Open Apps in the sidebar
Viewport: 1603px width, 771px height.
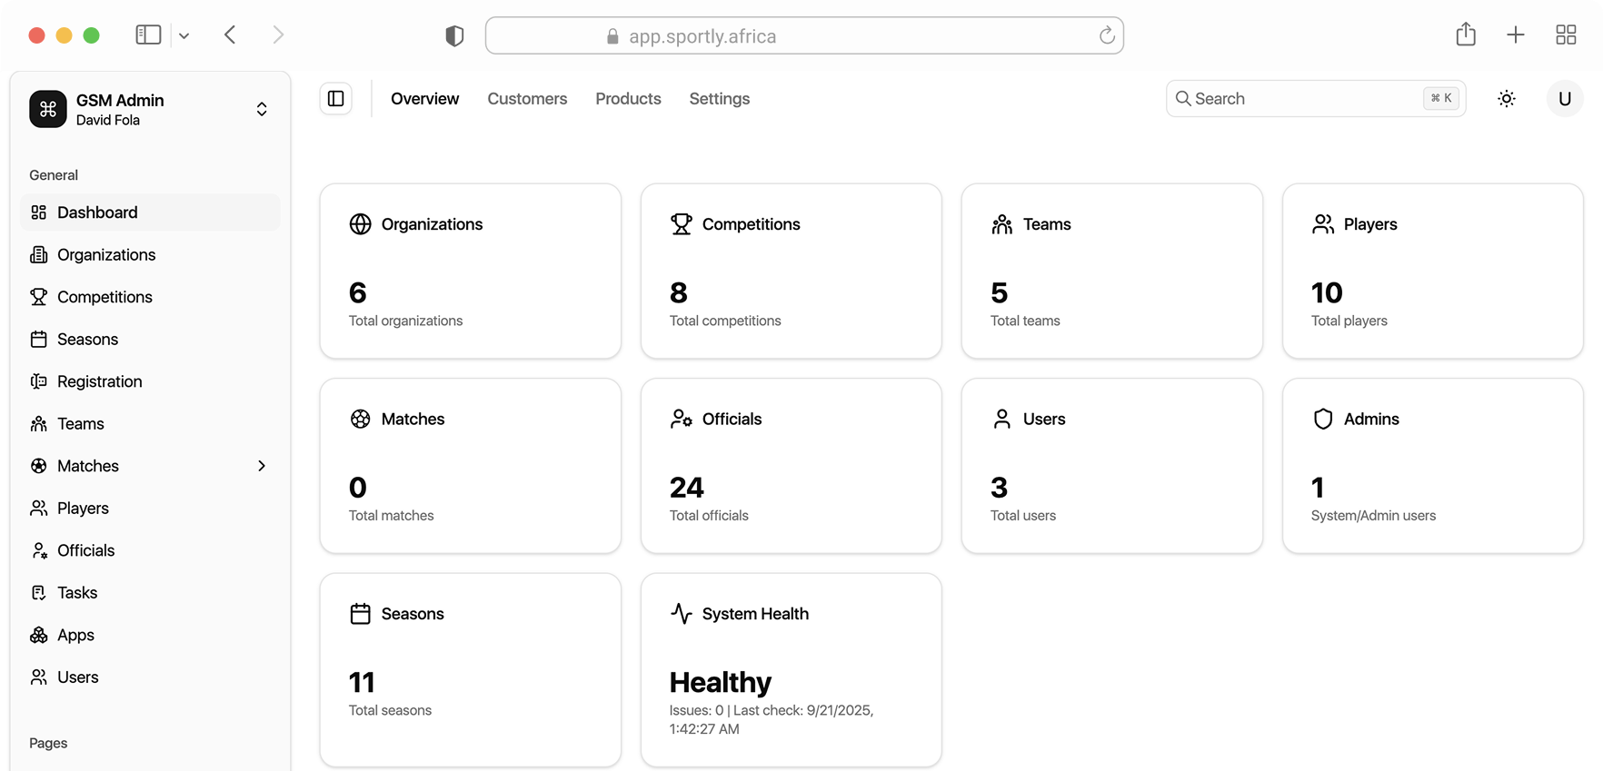pos(75,636)
